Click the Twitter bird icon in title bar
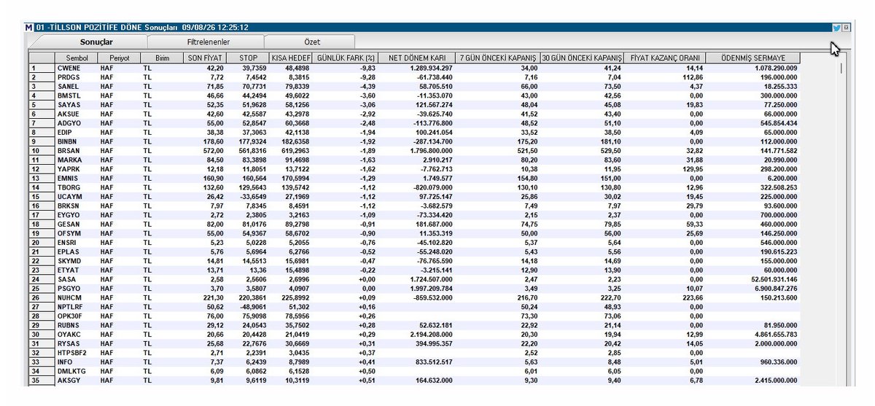Screen dimensions: 875x406 [836, 28]
